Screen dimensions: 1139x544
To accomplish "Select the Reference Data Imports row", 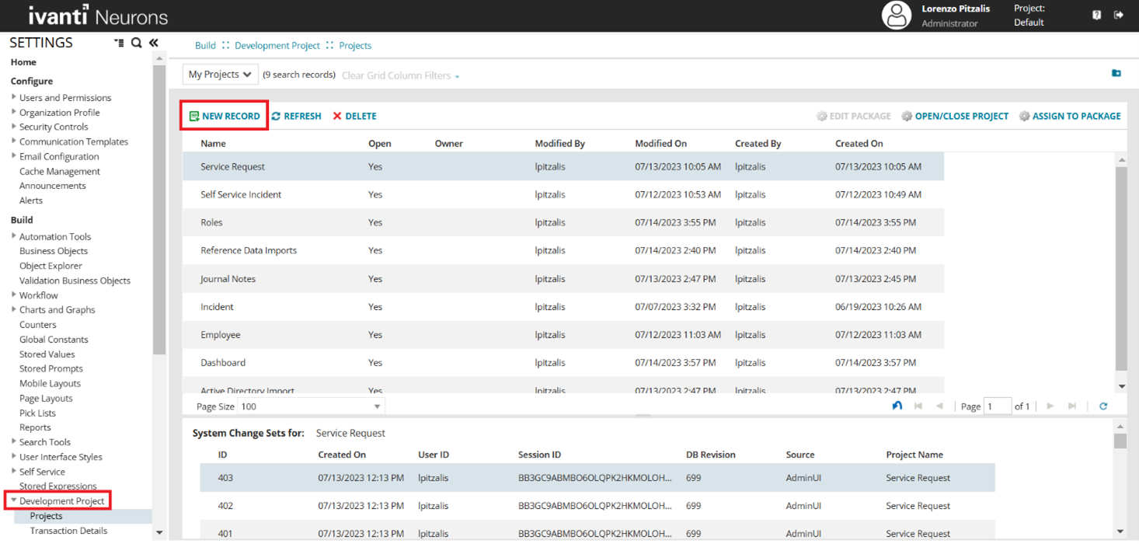I will point(563,250).
